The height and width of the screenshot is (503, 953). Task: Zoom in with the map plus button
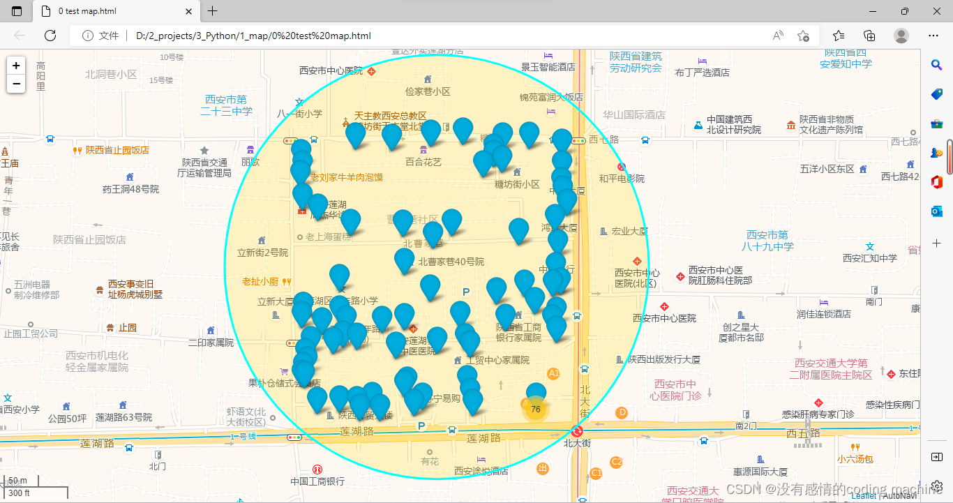pos(16,66)
